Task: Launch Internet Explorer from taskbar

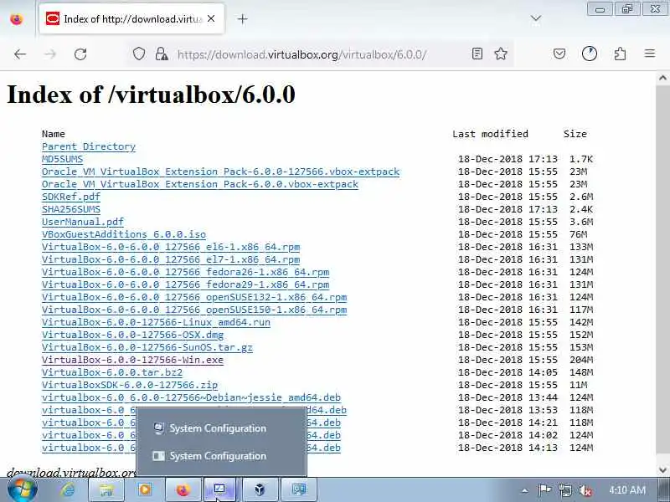Action: pos(68,490)
